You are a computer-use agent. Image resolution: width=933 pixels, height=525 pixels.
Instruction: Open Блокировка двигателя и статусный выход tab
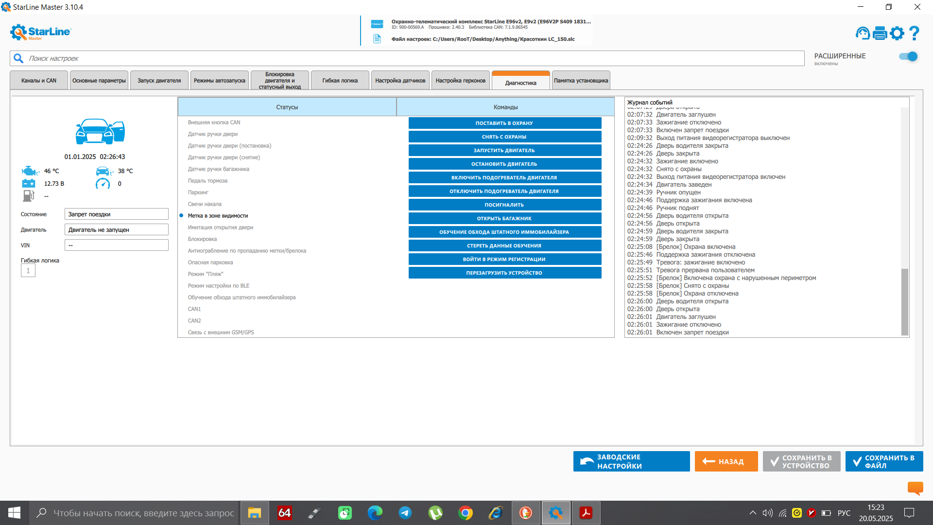(x=280, y=81)
